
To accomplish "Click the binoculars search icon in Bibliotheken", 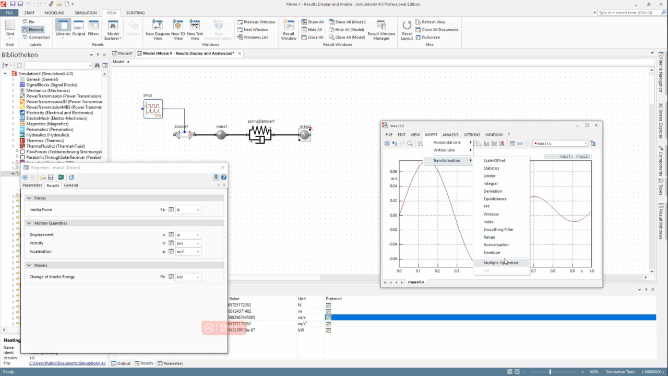I will pos(97,65).
